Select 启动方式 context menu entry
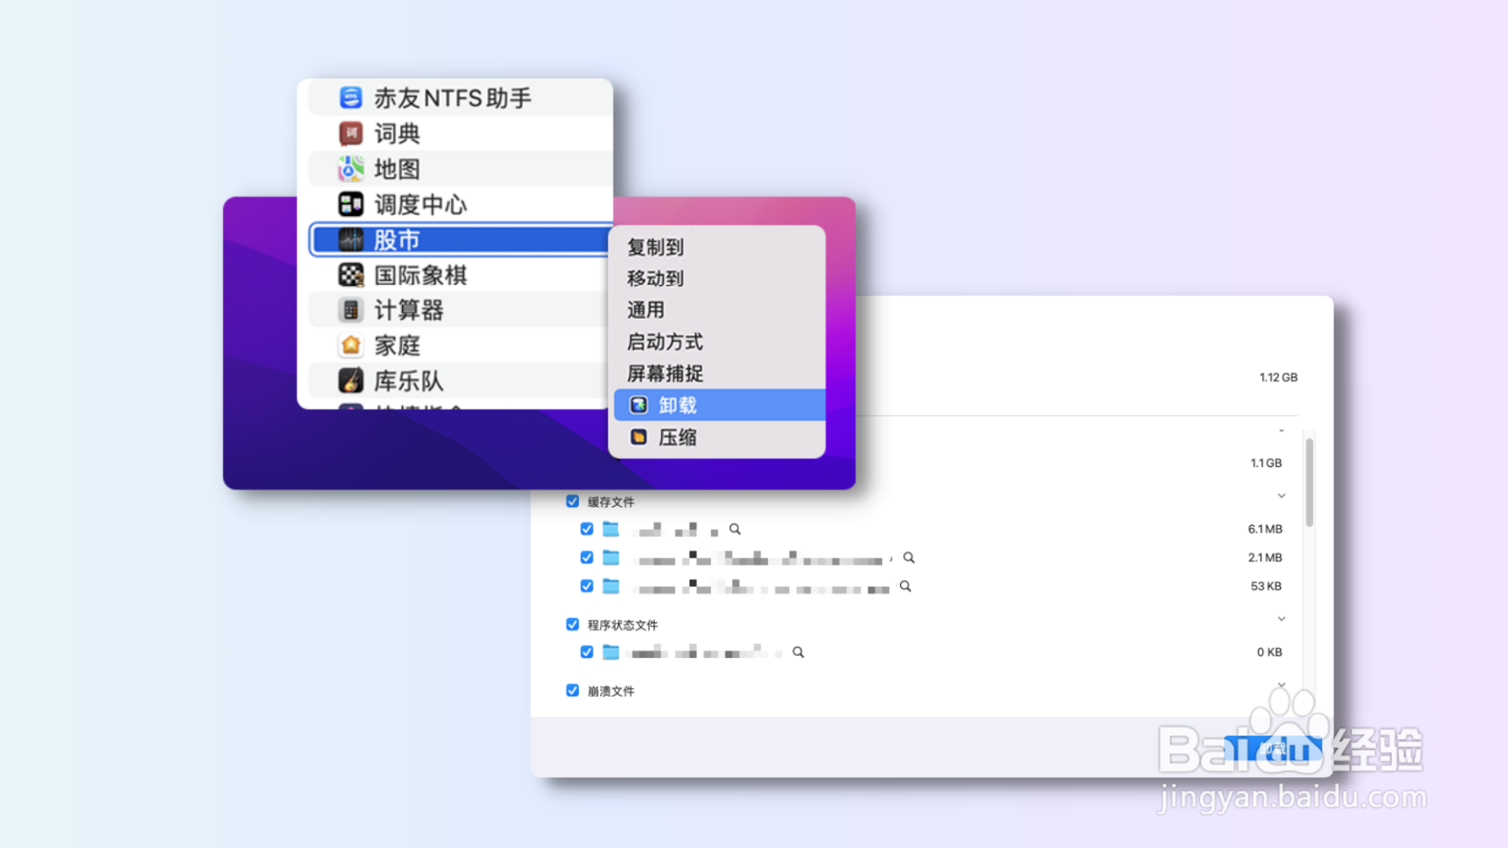The width and height of the screenshot is (1508, 848). click(716, 342)
